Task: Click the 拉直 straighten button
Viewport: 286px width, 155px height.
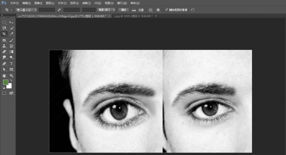Action: click(138, 10)
